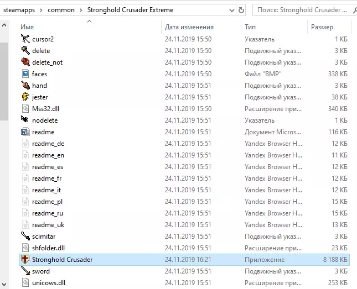The width and height of the screenshot is (357, 289).
Task: Click the 116 КБ size cell
Action: (x=338, y=132)
